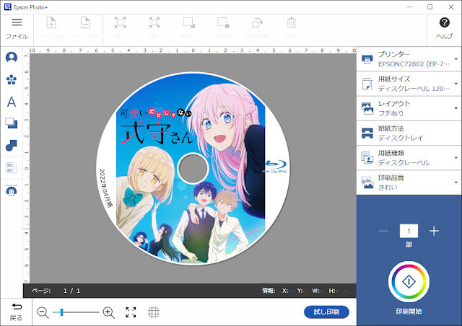Click the 給紙方法 ディスクトレイ setting
The width and height of the screenshot is (462, 326).
click(409, 133)
